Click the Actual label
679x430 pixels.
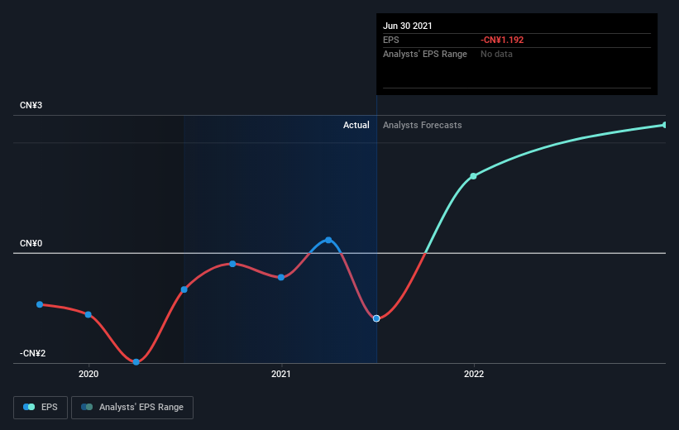(356, 125)
